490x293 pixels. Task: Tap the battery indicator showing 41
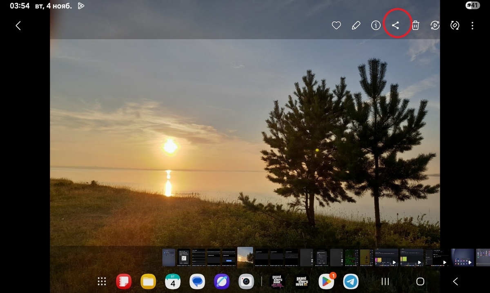[x=472, y=5]
